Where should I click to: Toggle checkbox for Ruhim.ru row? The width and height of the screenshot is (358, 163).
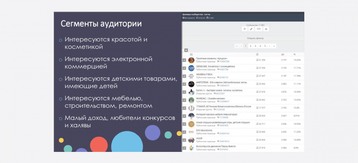pos(184,92)
